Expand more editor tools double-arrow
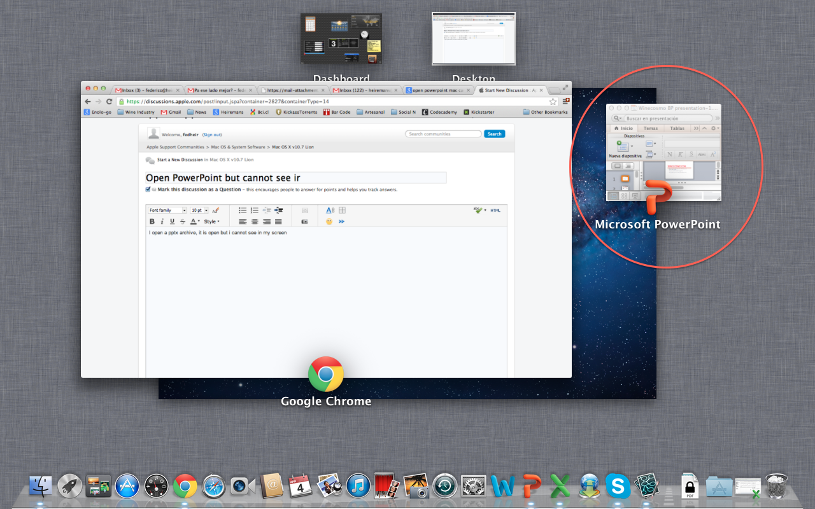 [342, 221]
